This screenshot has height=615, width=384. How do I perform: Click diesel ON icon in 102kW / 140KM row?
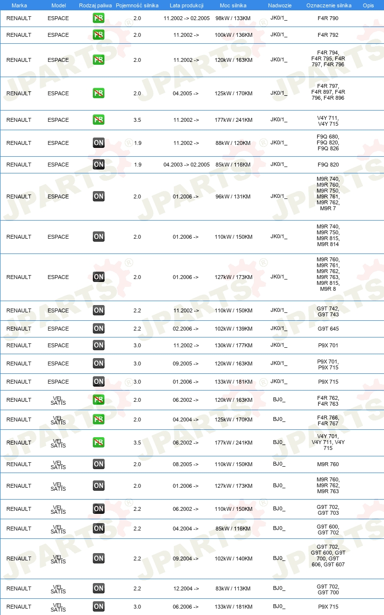click(x=99, y=559)
